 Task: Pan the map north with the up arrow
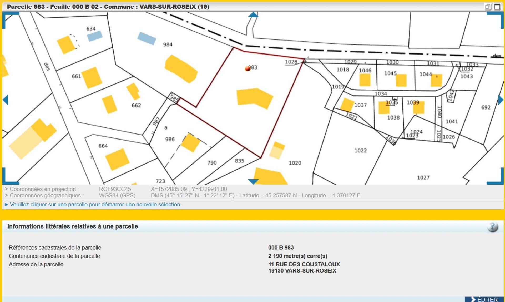(x=253, y=15)
